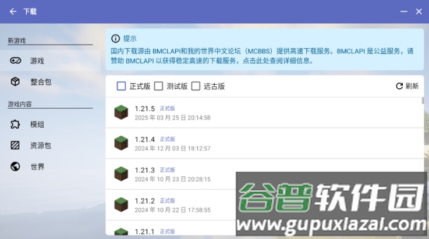Viewport: 429px width, 239px height.
Task: Enable the 测试版 checkbox
Action: 158,86
